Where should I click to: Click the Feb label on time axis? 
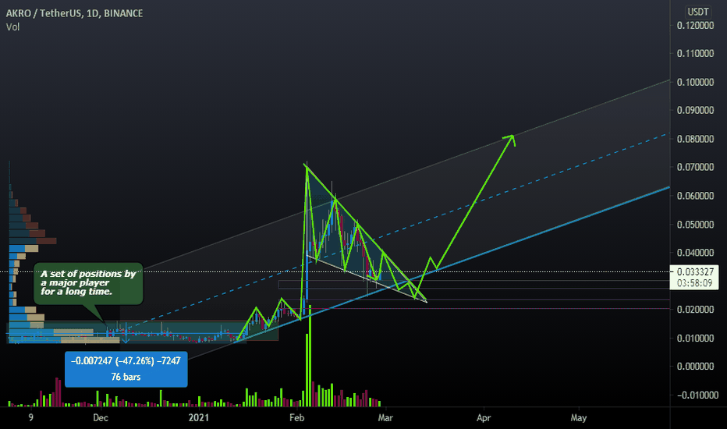[296, 418]
